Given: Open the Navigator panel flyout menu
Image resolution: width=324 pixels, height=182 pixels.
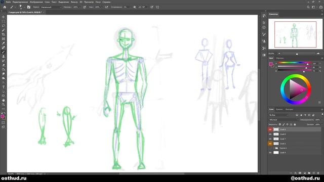Looking at the screenshot, I should (x=322, y=14).
